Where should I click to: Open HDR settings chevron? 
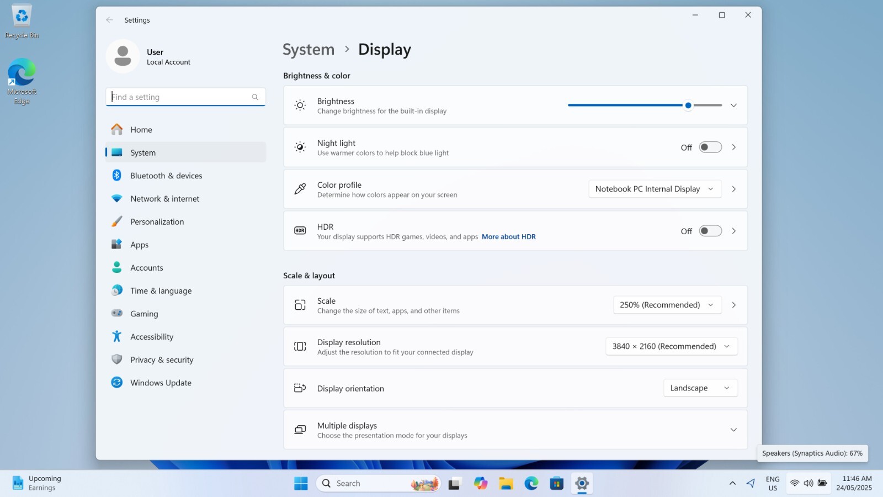click(x=733, y=231)
